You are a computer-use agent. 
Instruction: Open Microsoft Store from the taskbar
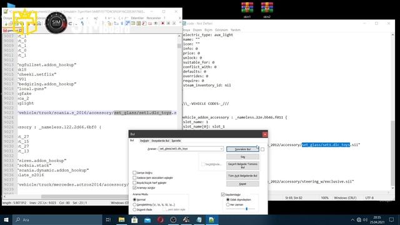(134, 219)
